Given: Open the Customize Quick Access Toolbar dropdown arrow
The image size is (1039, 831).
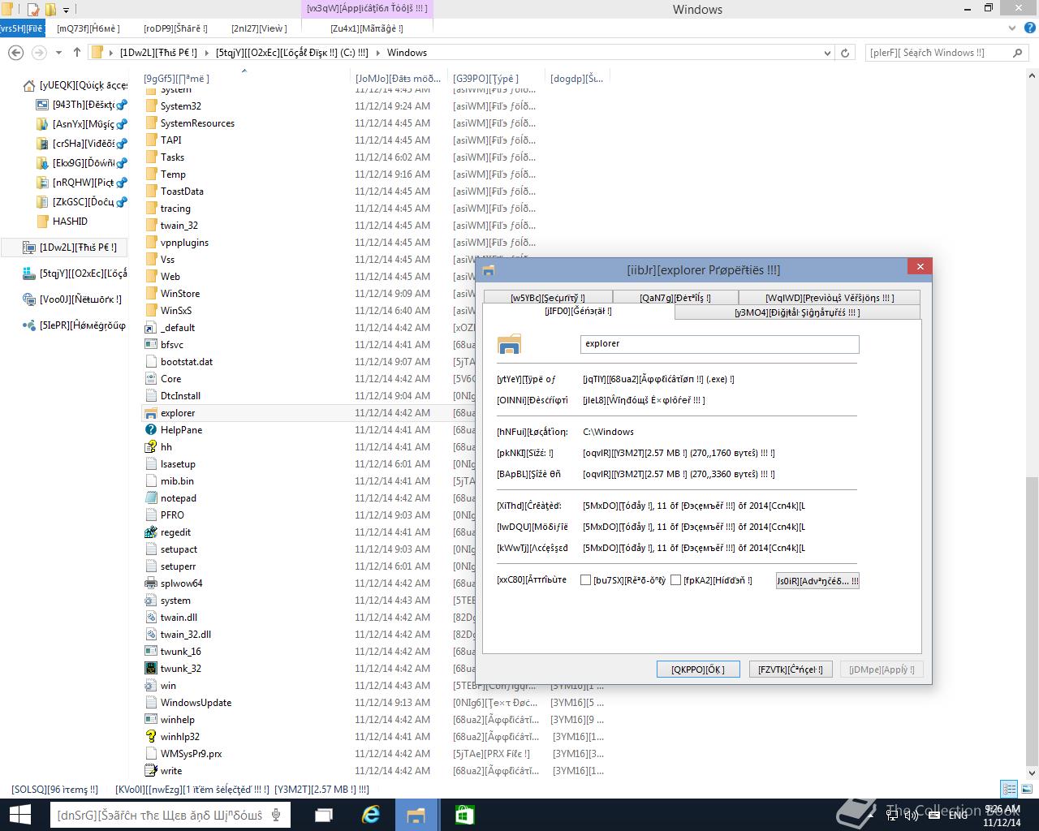Looking at the screenshot, I should (x=66, y=10).
